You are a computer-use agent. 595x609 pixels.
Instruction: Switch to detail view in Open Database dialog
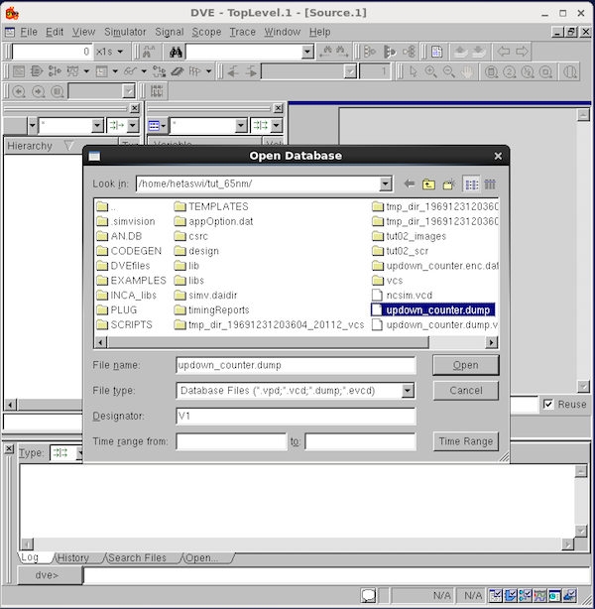tap(490, 184)
